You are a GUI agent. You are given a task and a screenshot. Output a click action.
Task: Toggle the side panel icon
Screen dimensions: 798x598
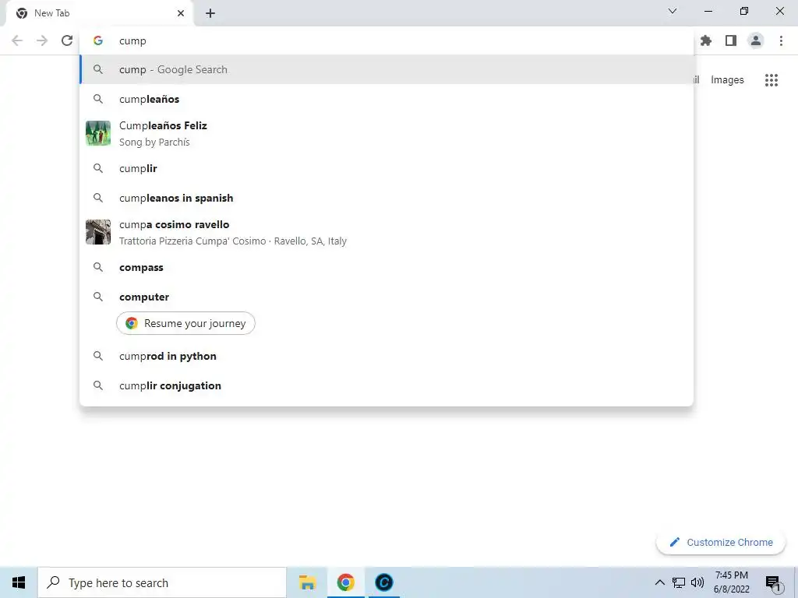click(731, 40)
